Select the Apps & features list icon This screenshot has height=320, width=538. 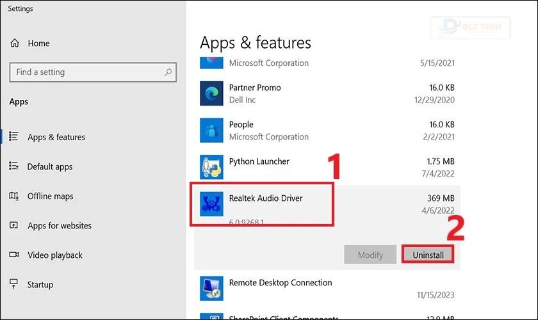point(13,136)
